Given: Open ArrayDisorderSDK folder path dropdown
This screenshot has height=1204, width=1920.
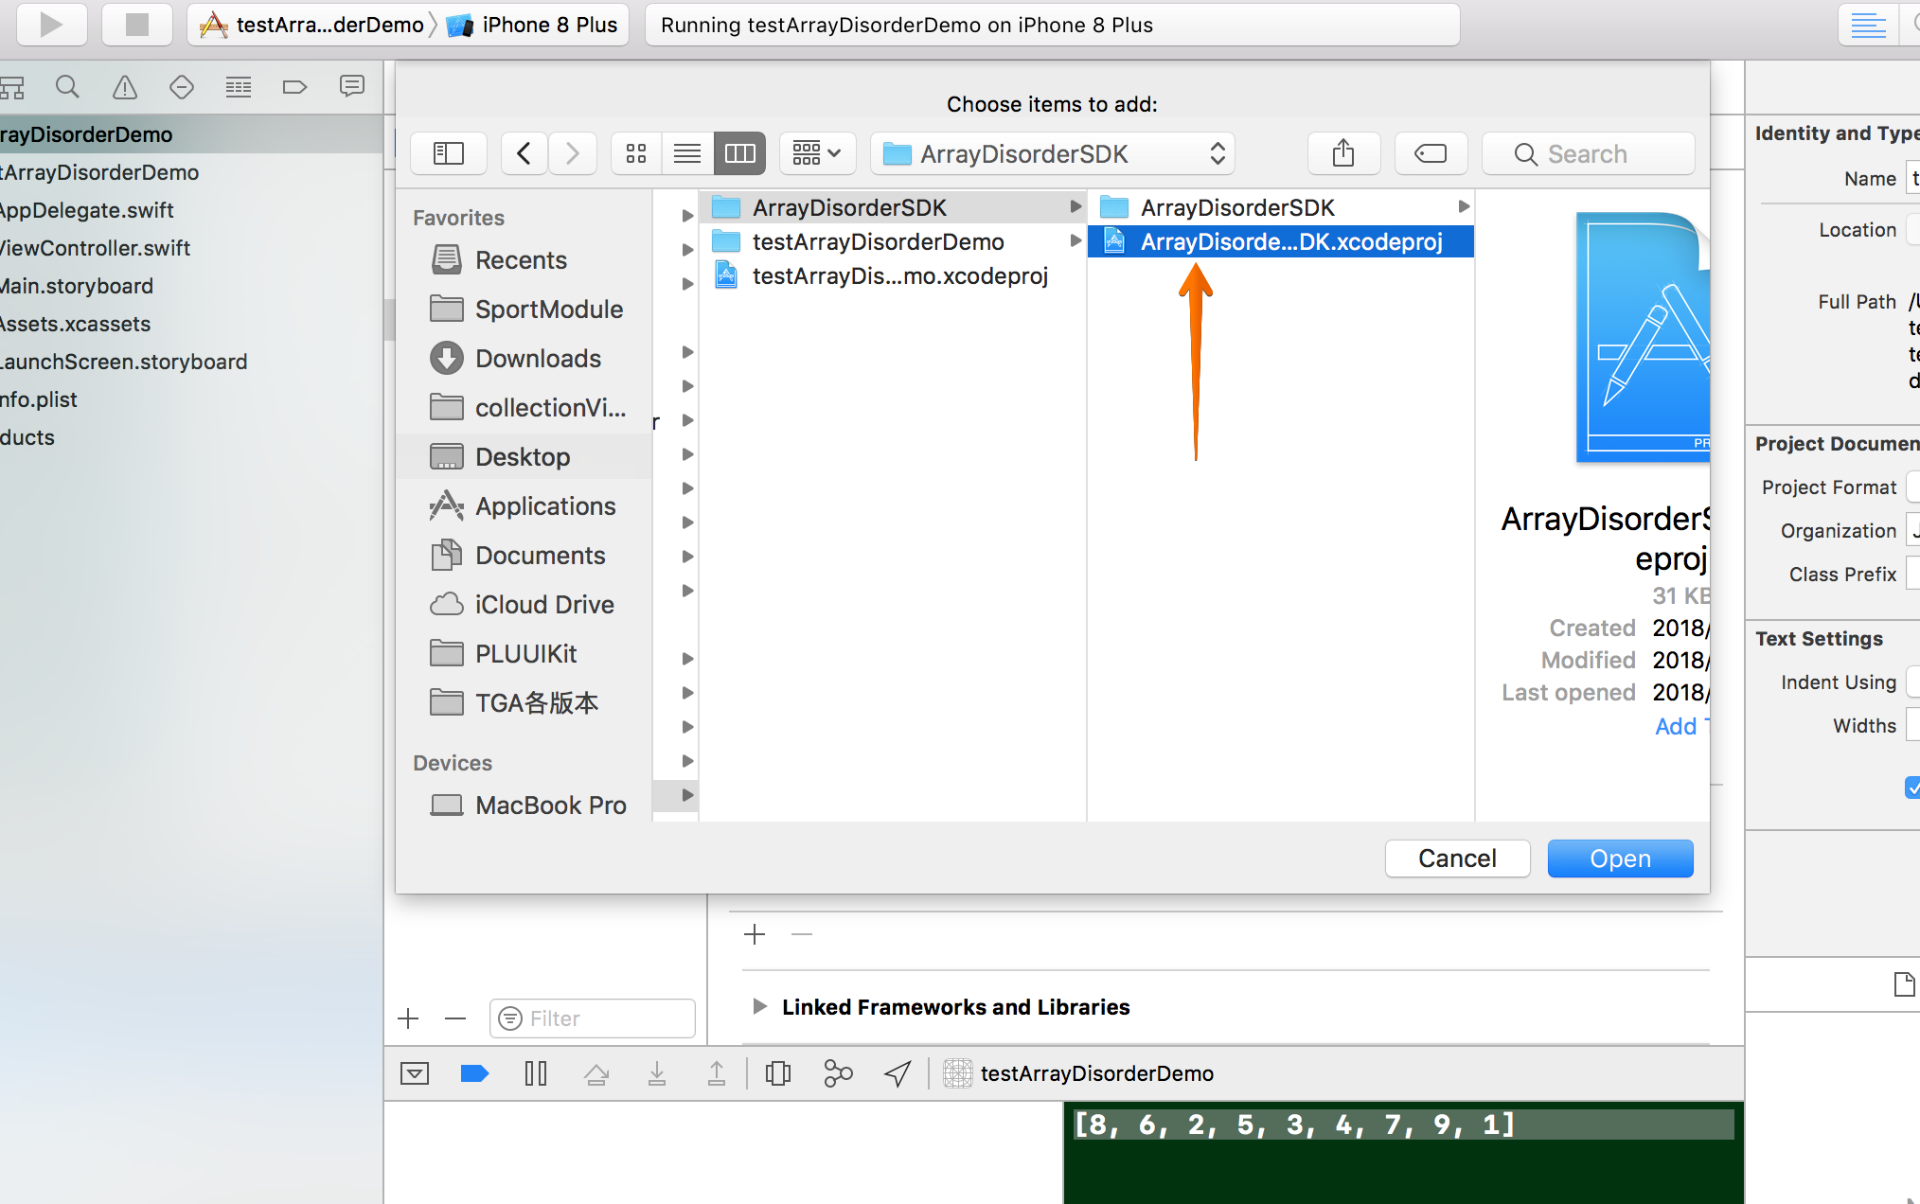Looking at the screenshot, I should click(1052, 153).
